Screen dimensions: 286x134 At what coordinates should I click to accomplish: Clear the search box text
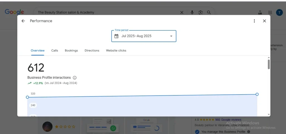point(182,12)
